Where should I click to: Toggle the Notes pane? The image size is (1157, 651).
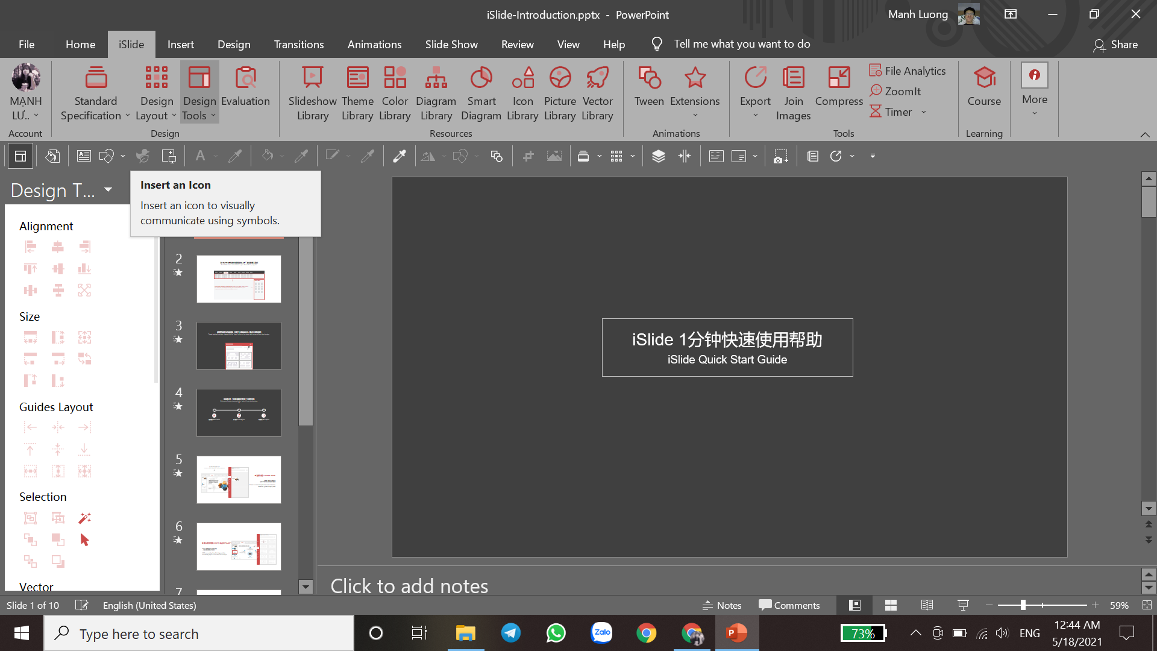tap(722, 605)
